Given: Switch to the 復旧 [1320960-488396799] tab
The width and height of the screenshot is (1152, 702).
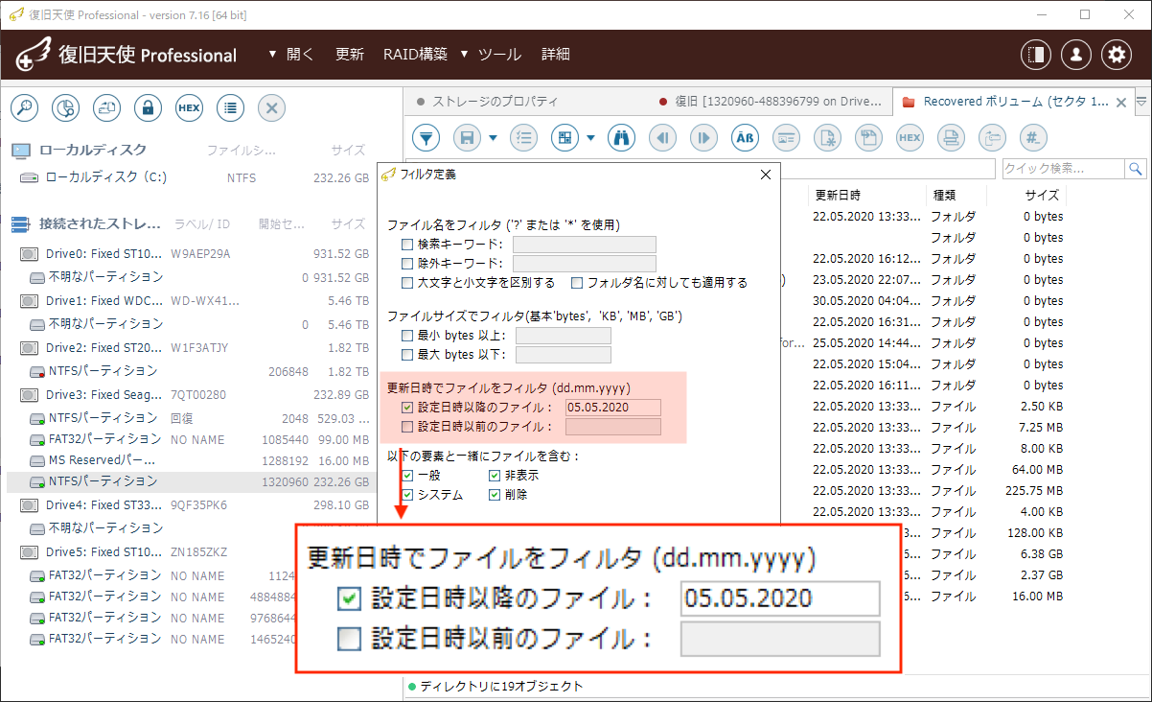Looking at the screenshot, I should point(771,101).
